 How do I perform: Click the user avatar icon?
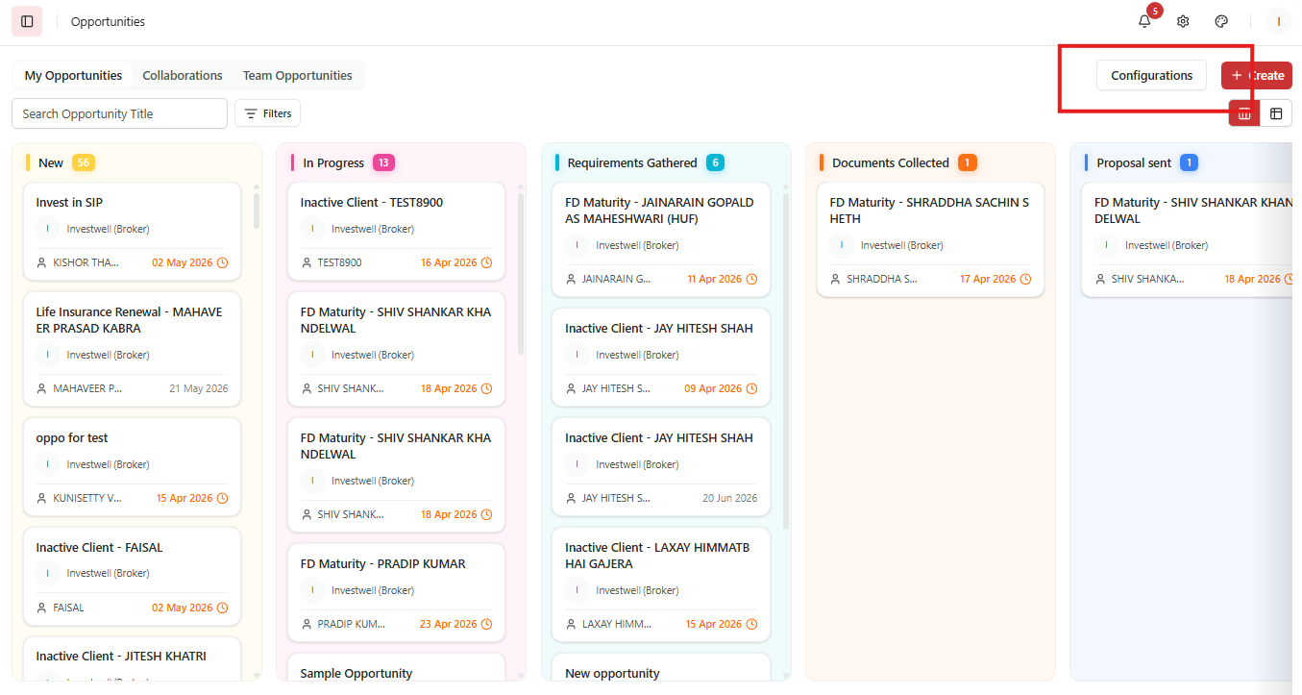1279,21
